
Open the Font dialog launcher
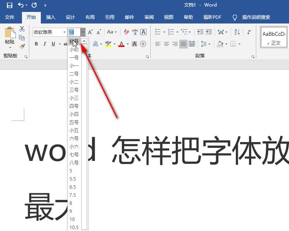coord(147,57)
